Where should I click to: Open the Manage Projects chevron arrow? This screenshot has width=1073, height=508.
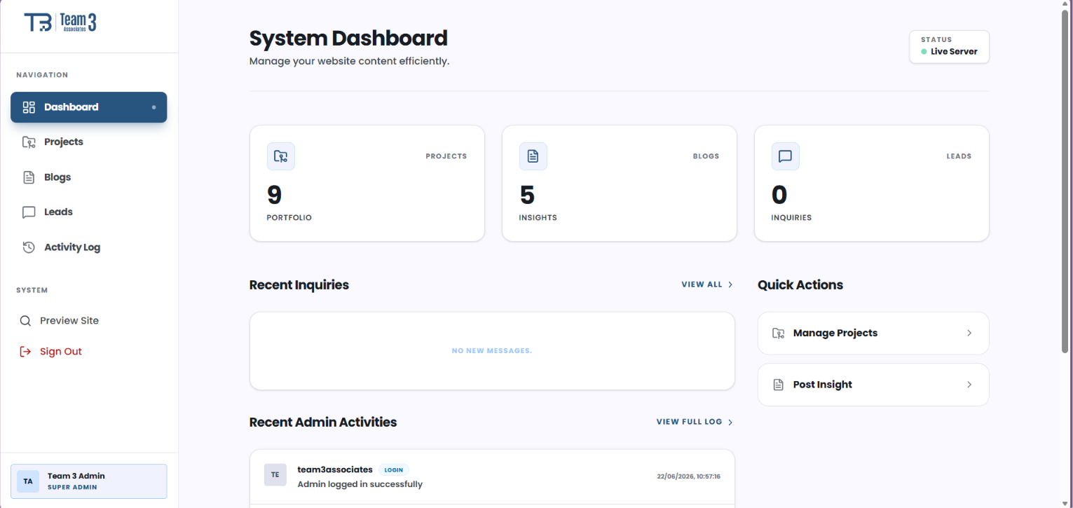pyautogui.click(x=969, y=333)
